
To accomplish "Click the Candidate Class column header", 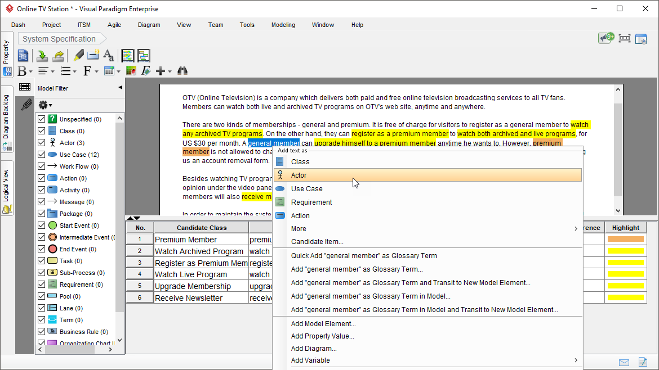I will tap(202, 228).
